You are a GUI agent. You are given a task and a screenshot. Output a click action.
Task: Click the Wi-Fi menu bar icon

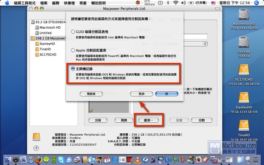[176, 3]
